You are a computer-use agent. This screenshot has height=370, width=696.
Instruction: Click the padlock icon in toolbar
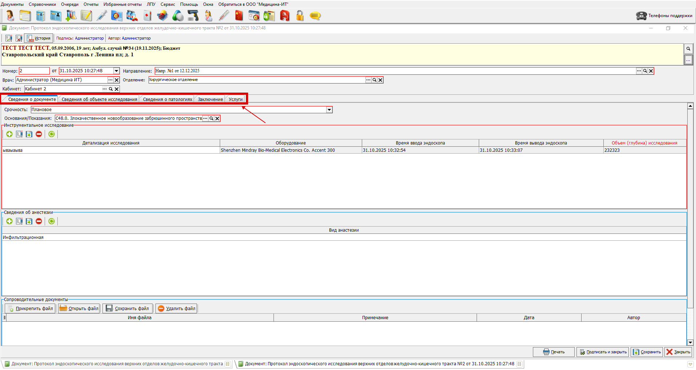click(x=300, y=16)
